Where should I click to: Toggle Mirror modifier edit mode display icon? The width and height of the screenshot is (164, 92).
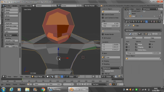pos(146,34)
